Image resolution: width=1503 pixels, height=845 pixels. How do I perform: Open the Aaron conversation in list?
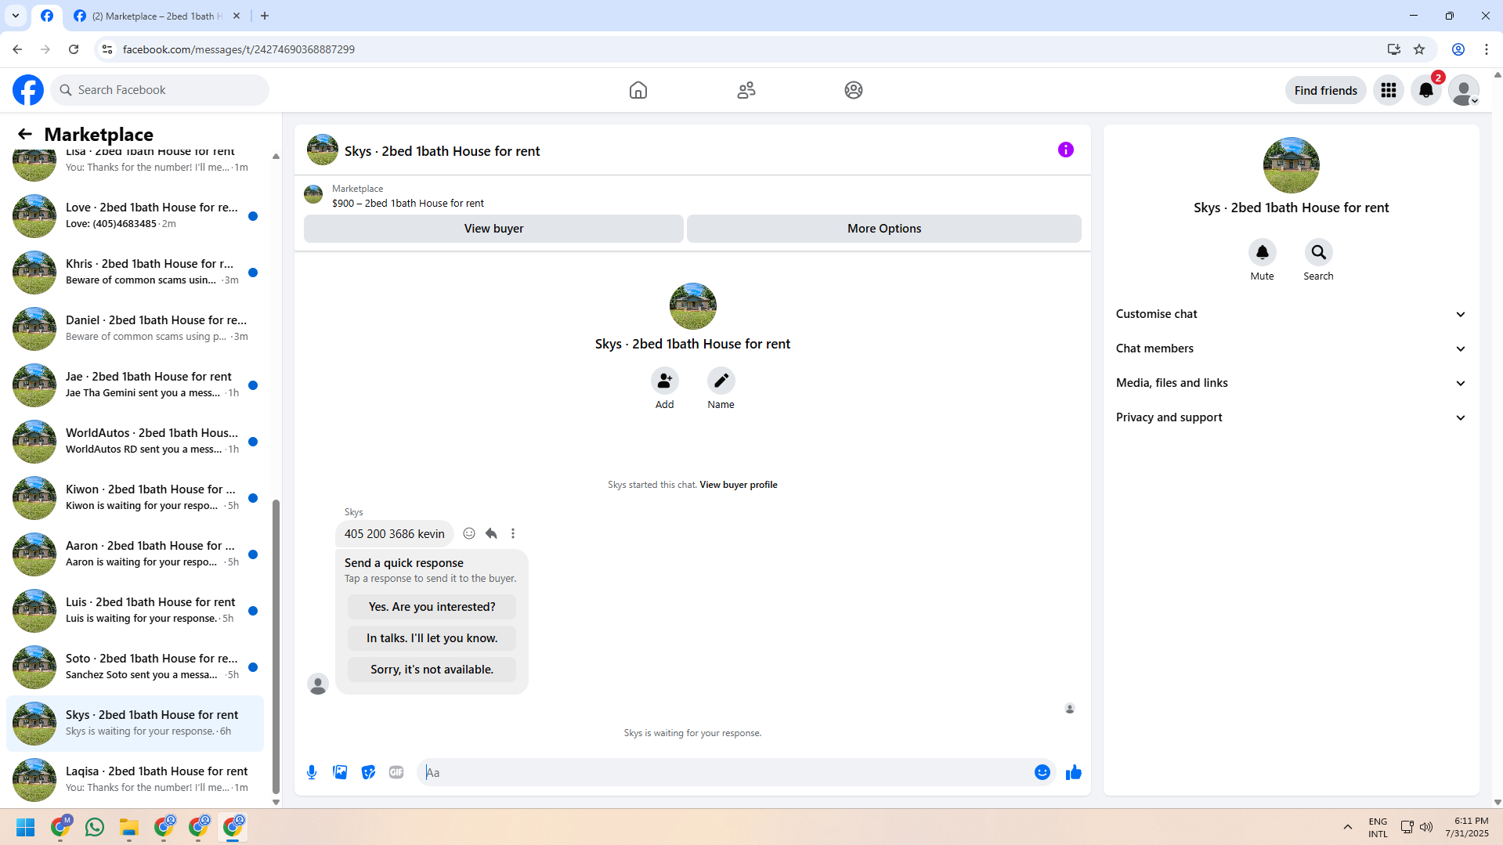tap(135, 554)
